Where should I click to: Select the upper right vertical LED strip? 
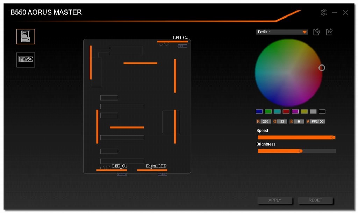point(175,76)
